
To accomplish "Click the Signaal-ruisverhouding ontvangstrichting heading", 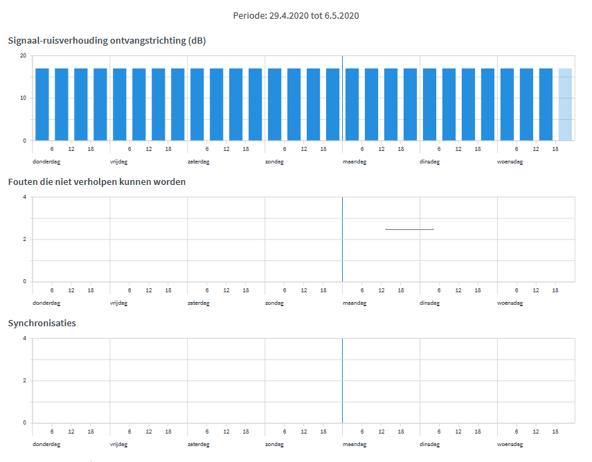I will [x=107, y=40].
